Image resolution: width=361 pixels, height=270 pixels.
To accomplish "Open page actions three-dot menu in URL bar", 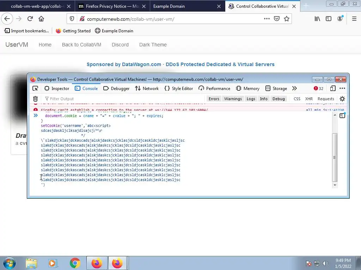I will 267,19.
